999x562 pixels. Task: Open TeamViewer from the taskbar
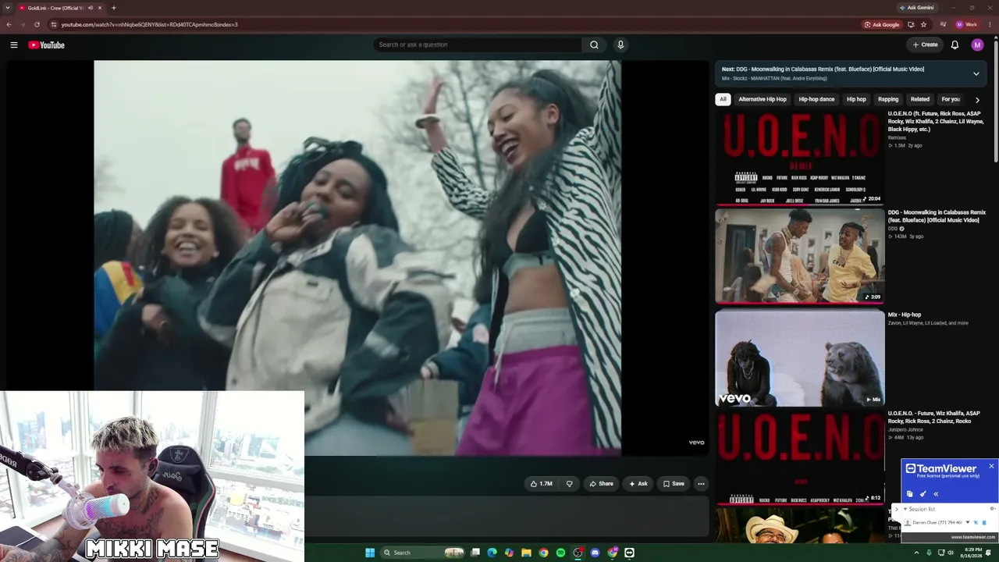tap(629, 553)
